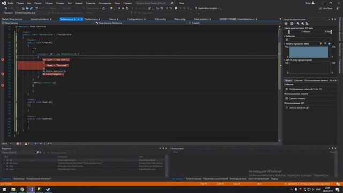Screen dimensions: 343x193
Task: Open diagnostics settings gear icon
Action: point(286,24)
